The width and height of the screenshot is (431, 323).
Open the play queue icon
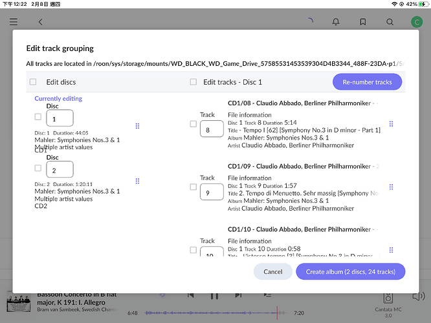click(x=267, y=295)
